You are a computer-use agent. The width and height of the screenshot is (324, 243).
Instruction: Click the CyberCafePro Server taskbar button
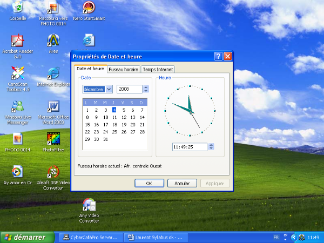point(90,237)
